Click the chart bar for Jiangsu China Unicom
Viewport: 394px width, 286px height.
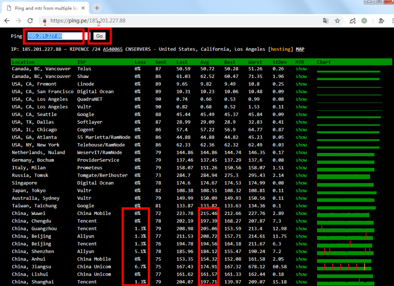344,267
